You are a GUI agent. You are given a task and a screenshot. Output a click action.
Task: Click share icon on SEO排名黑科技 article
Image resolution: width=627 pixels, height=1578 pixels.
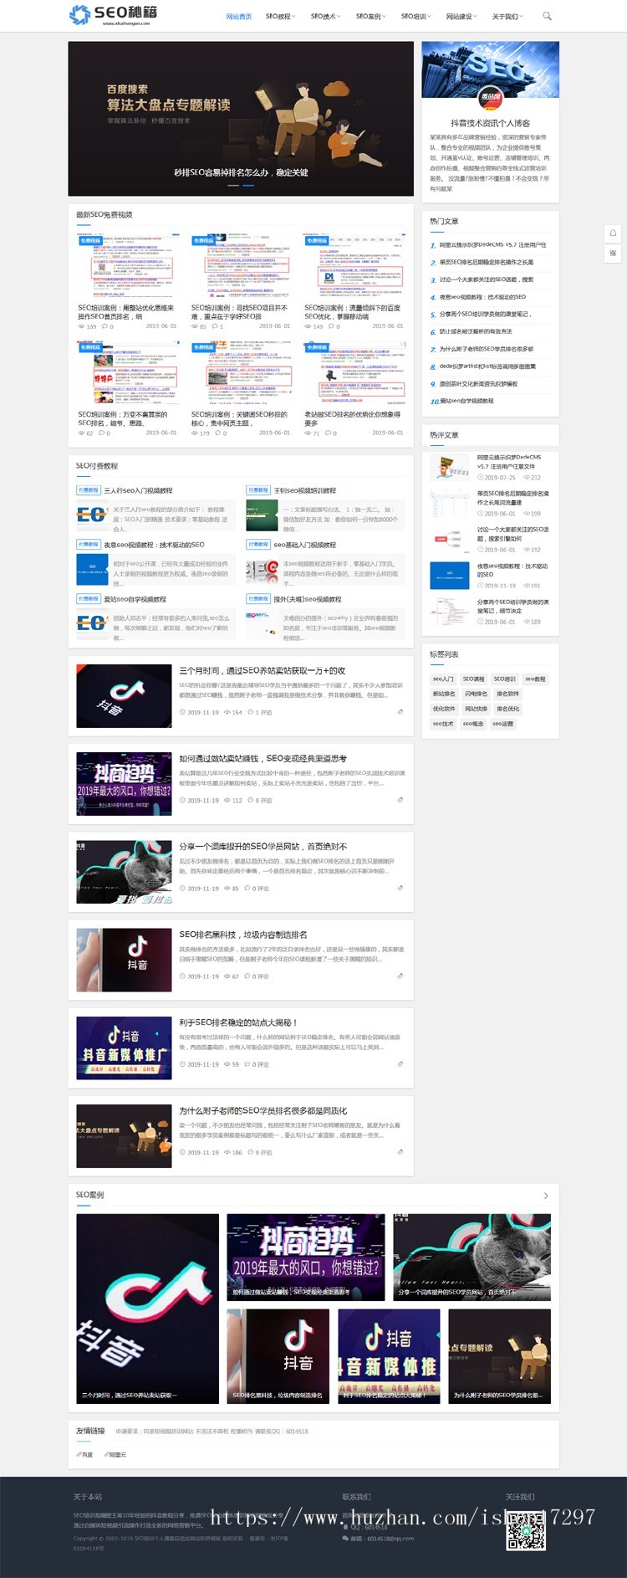pos(400,976)
